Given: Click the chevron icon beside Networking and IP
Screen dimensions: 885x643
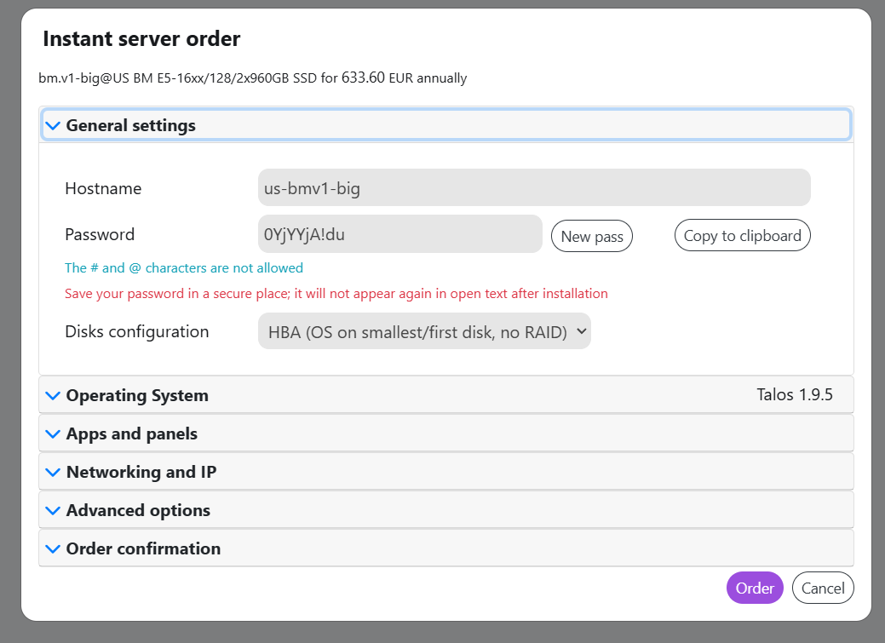Looking at the screenshot, I should tap(53, 473).
